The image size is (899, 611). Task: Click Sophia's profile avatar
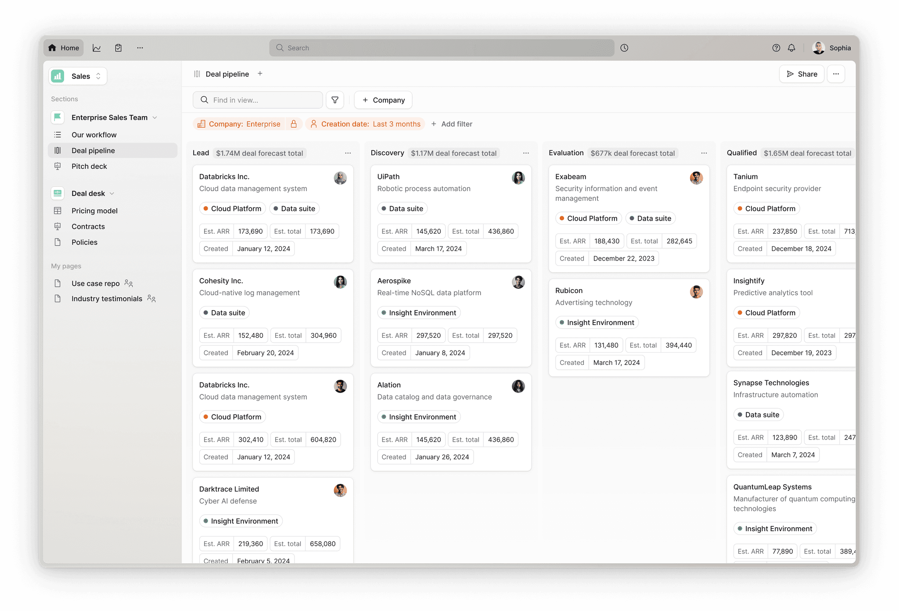[818, 48]
